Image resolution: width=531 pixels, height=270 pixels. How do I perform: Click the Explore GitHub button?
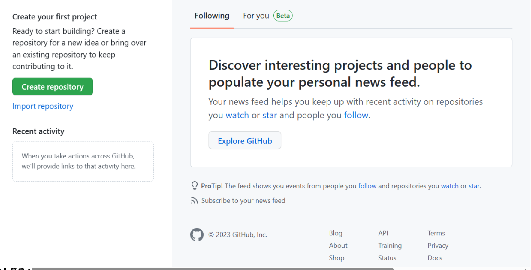pyautogui.click(x=245, y=140)
